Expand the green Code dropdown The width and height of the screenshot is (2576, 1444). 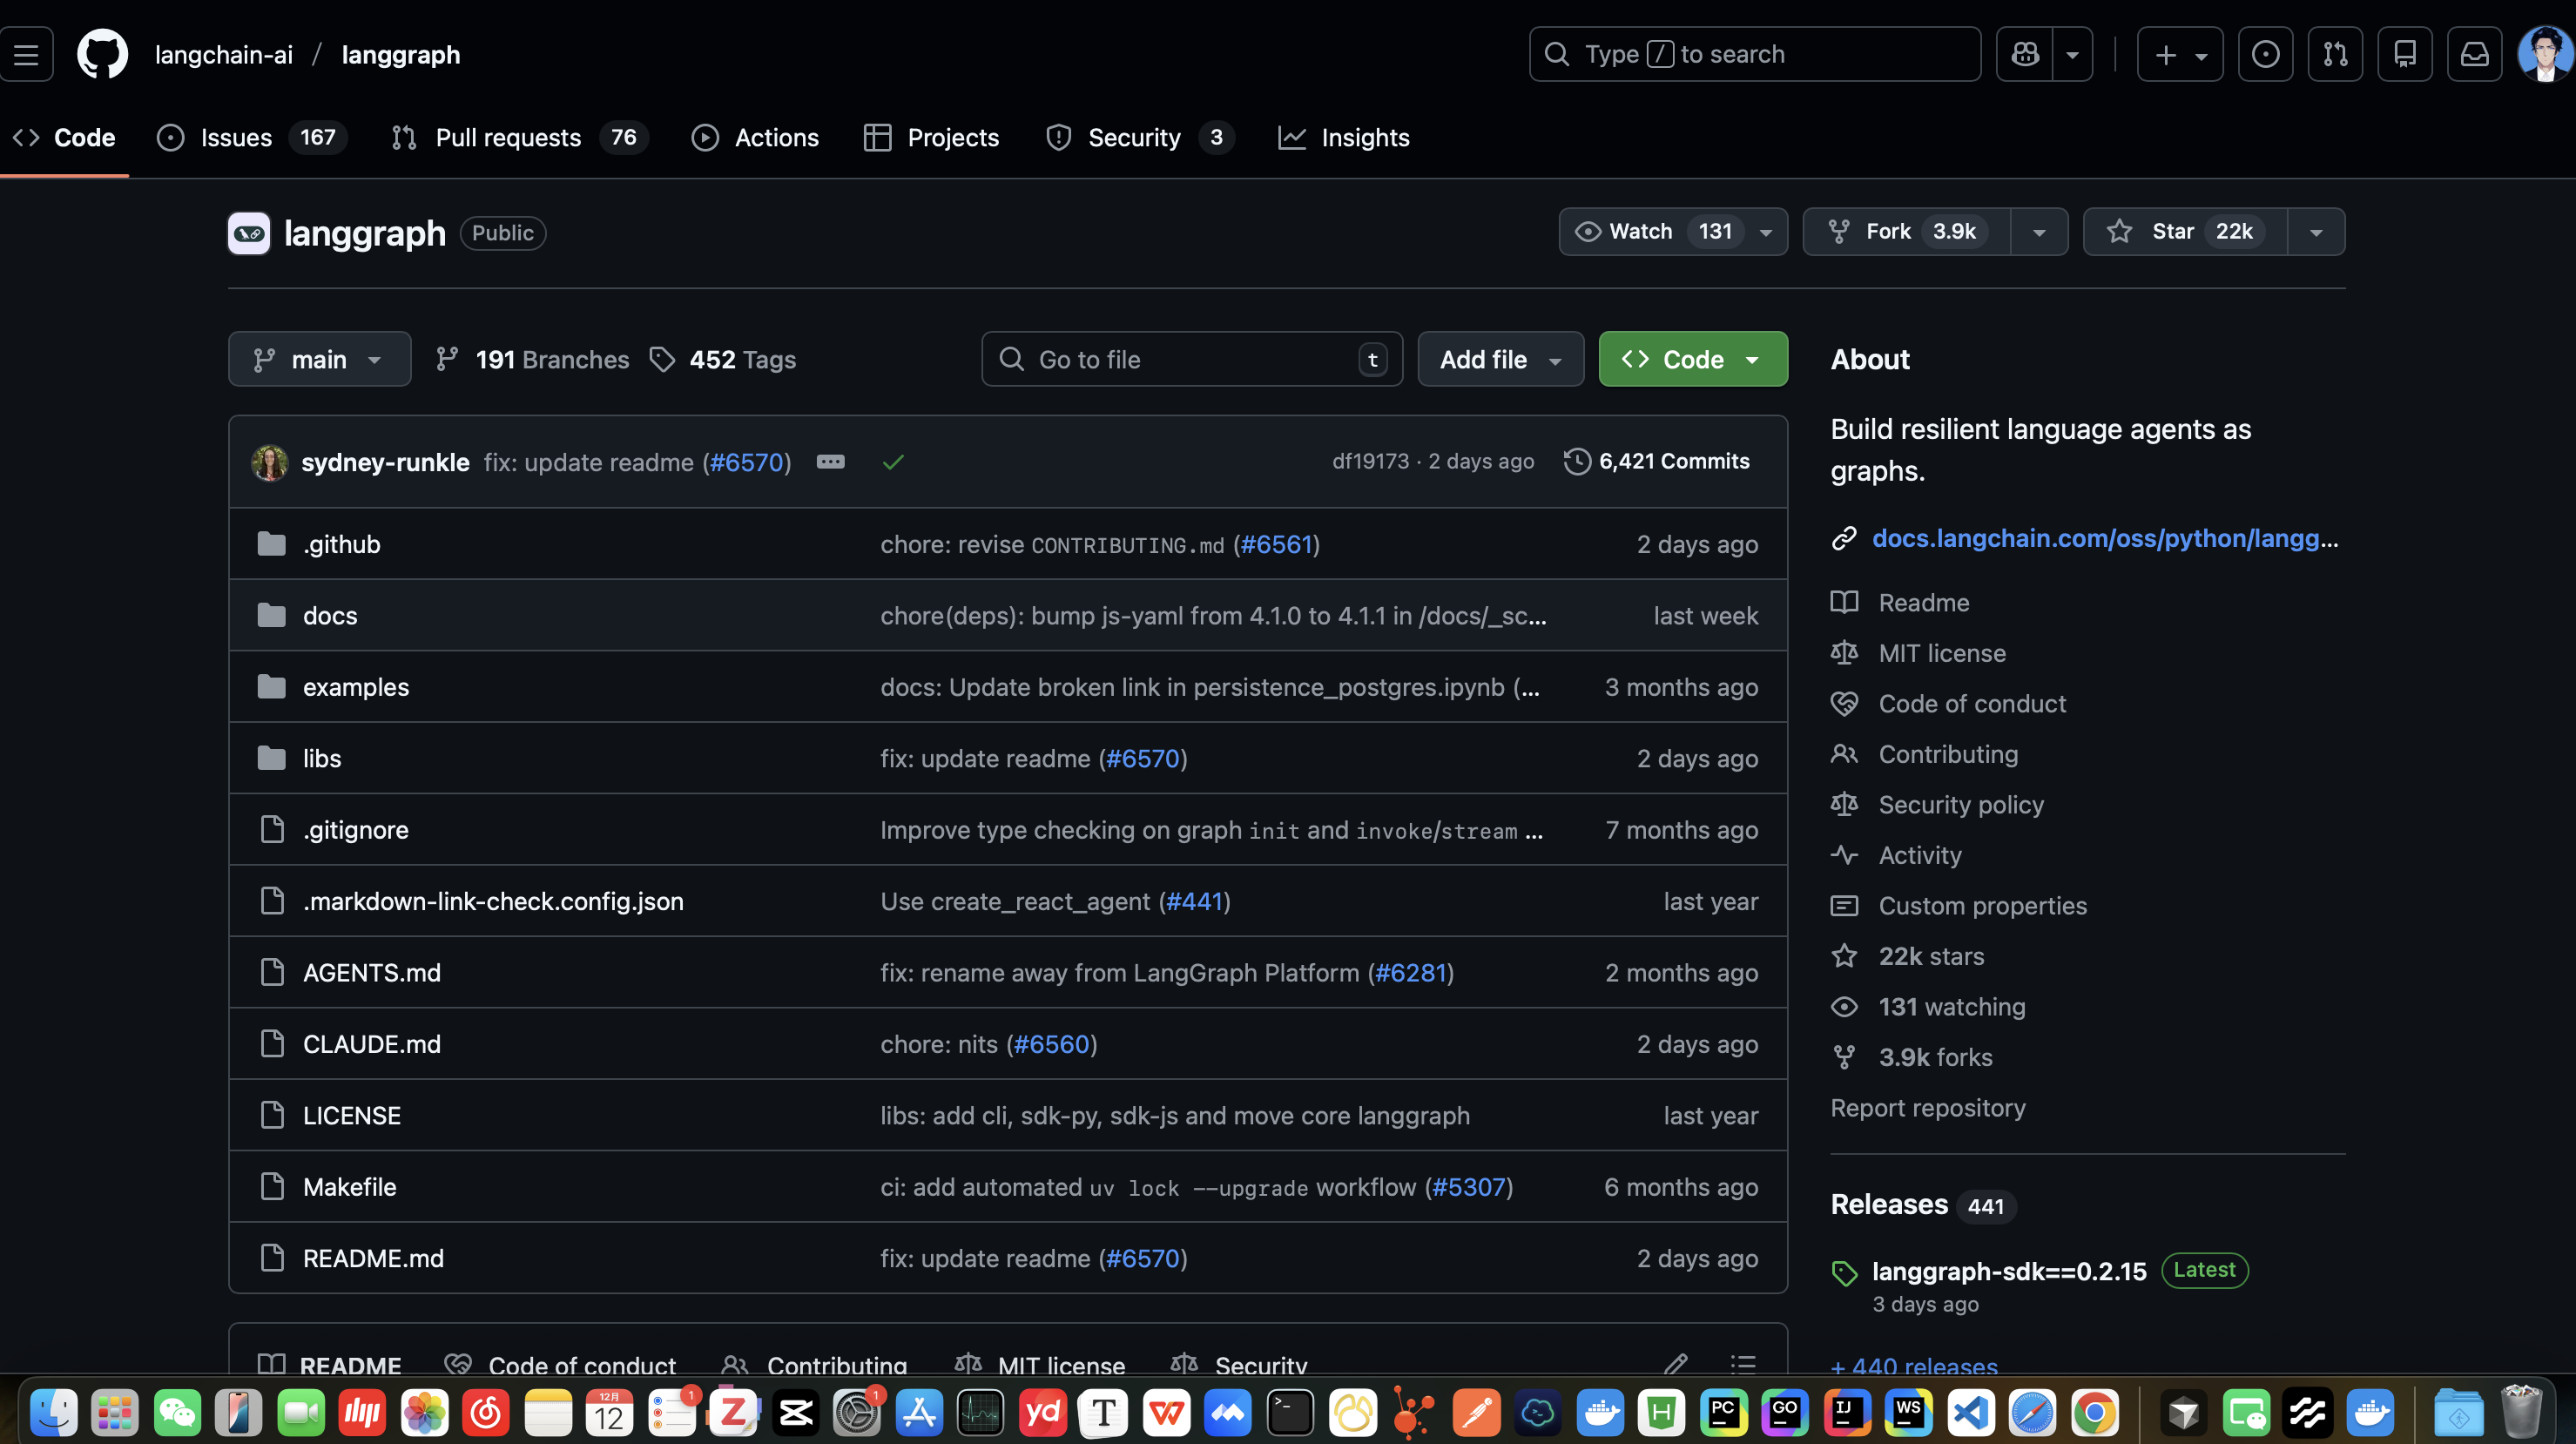(1692, 359)
